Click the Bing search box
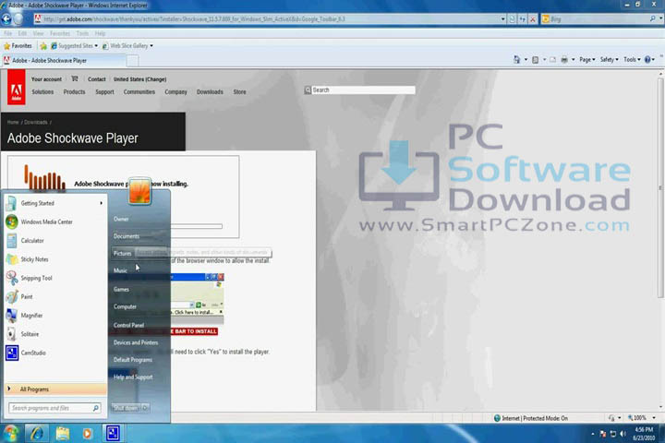The height and width of the screenshot is (443, 665). tap(598, 19)
